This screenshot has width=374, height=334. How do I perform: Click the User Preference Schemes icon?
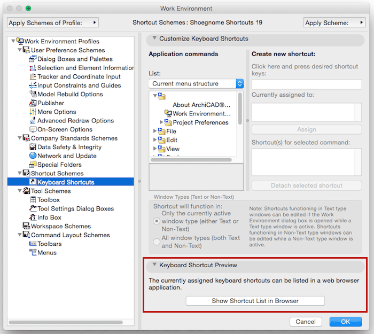tap(26, 50)
